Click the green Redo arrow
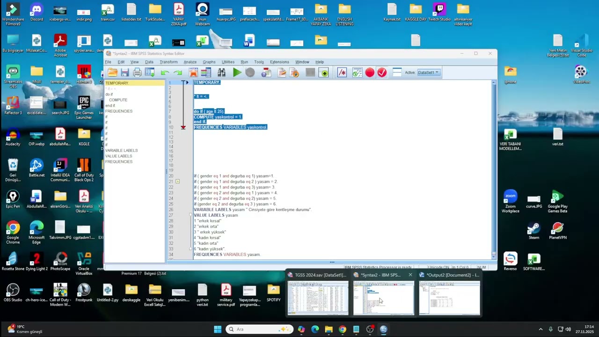 coord(177,73)
